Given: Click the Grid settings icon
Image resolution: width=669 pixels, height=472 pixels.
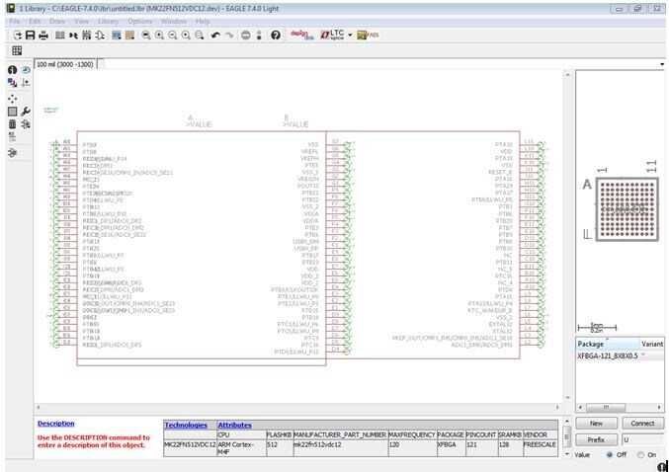Looking at the screenshot, I should click(17, 50).
